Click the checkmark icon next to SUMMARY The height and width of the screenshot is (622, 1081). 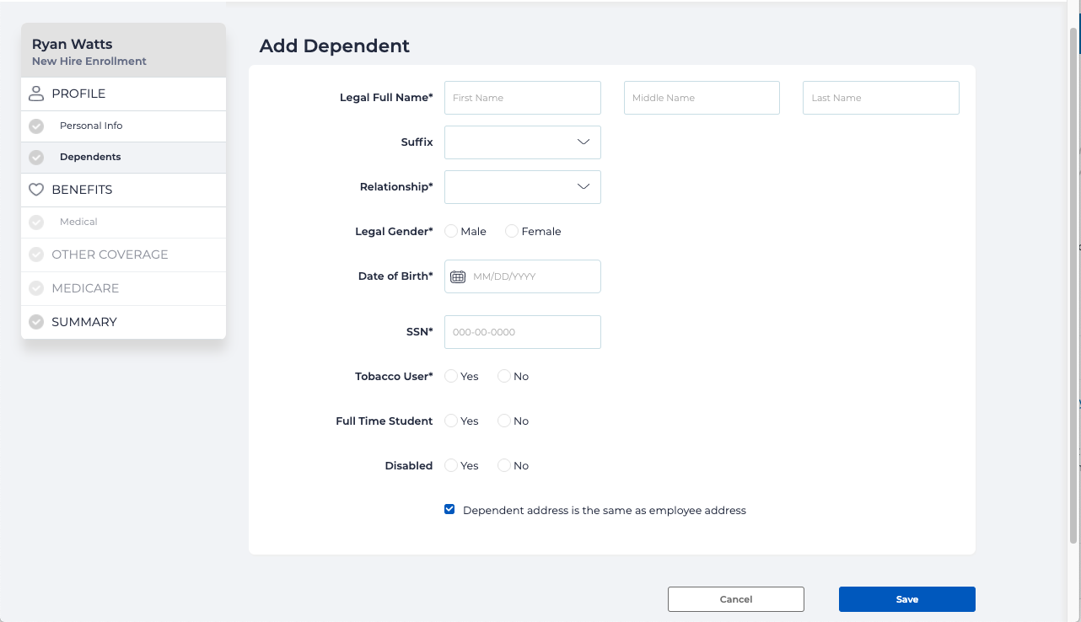click(x=35, y=321)
